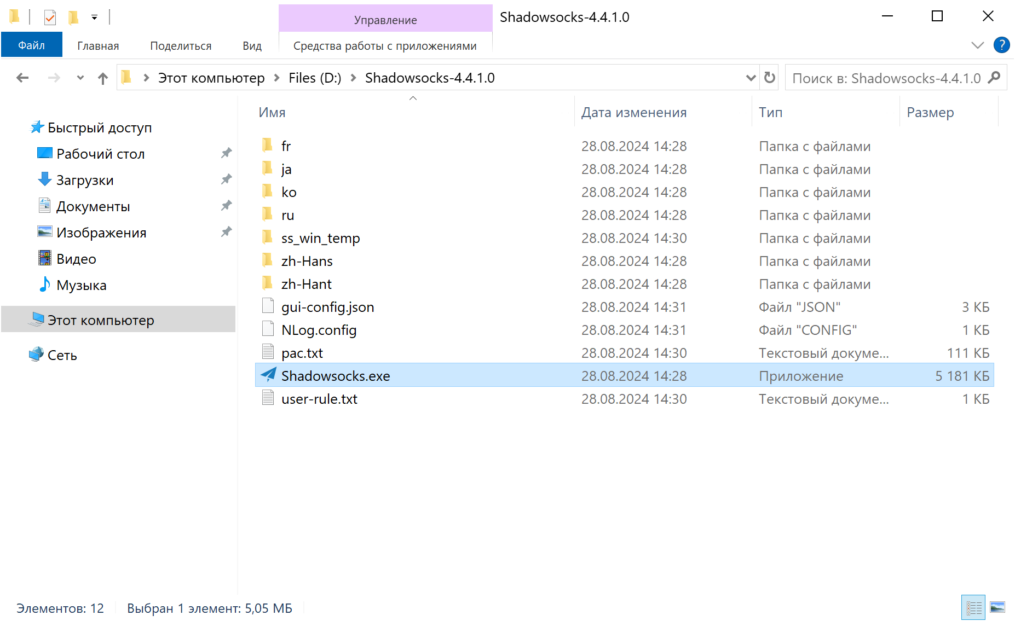Select the ru folder icon
1015x621 pixels.
[267, 214]
